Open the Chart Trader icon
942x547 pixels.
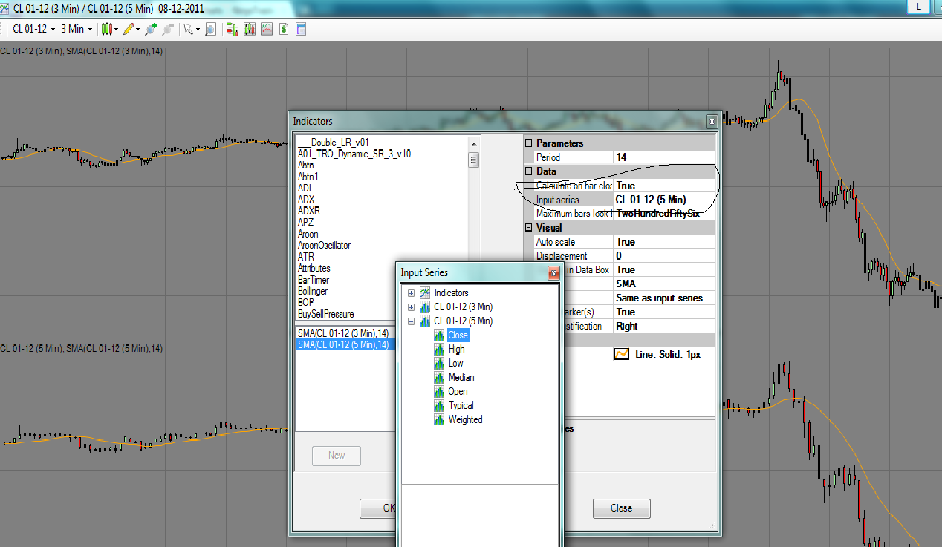point(232,29)
